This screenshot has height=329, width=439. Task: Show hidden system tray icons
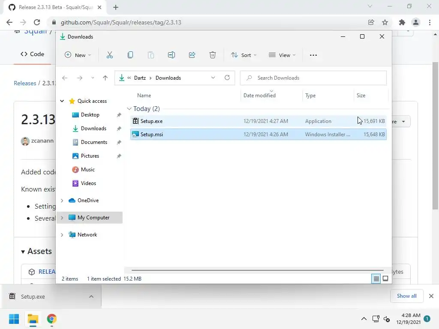[x=364, y=319]
